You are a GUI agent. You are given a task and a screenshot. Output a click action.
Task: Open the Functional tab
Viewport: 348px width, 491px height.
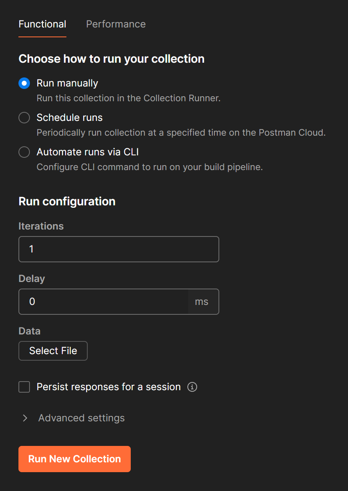42,24
